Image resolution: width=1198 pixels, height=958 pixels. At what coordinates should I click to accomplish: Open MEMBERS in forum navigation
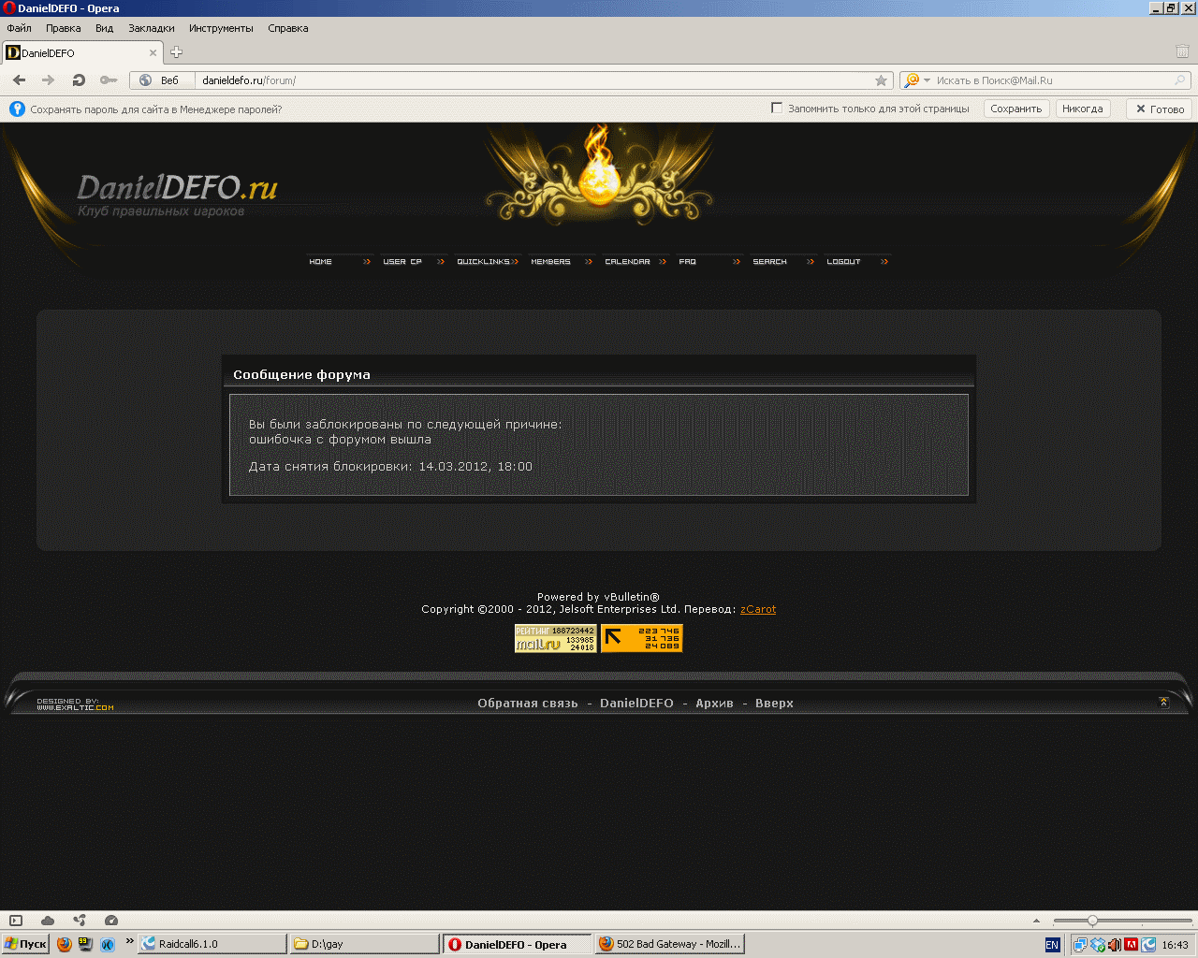click(562, 261)
